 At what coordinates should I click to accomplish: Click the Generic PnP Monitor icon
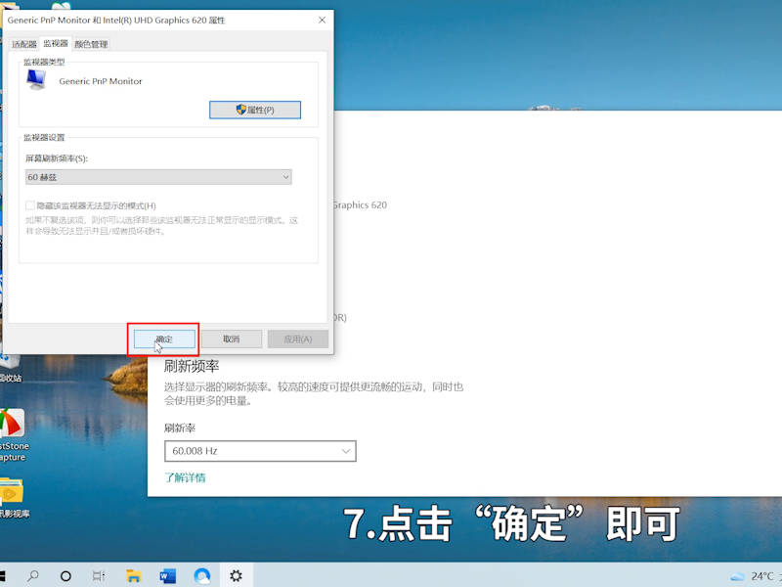pos(36,80)
